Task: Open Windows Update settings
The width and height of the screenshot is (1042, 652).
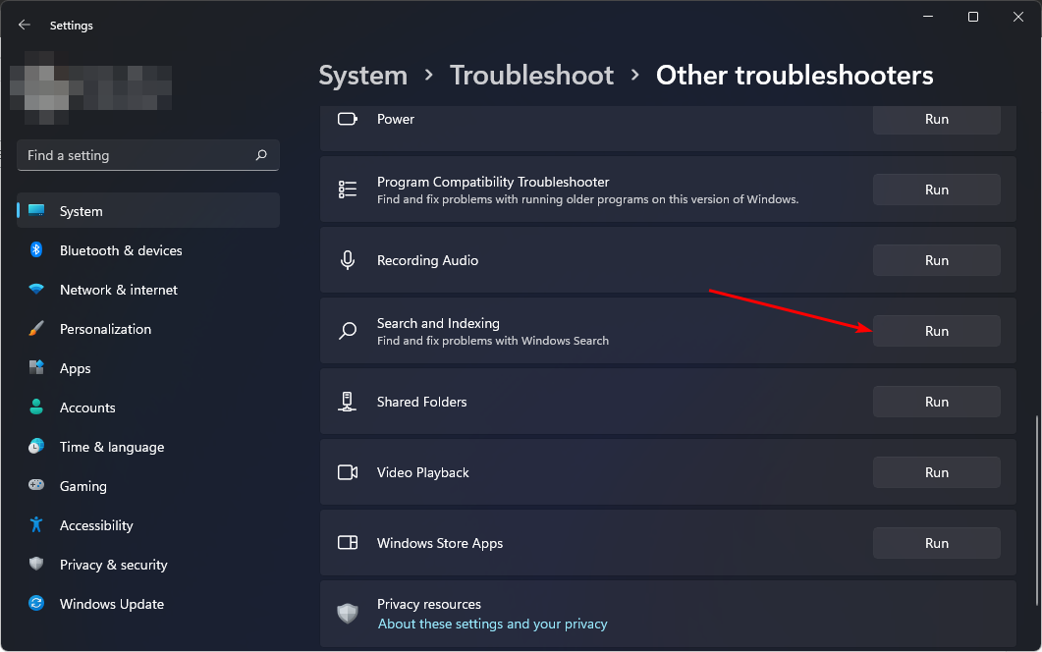Action: 148,603
